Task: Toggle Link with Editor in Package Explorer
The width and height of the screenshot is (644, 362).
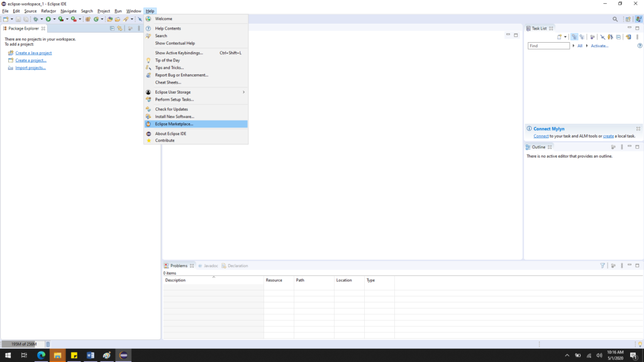Action: click(119, 28)
